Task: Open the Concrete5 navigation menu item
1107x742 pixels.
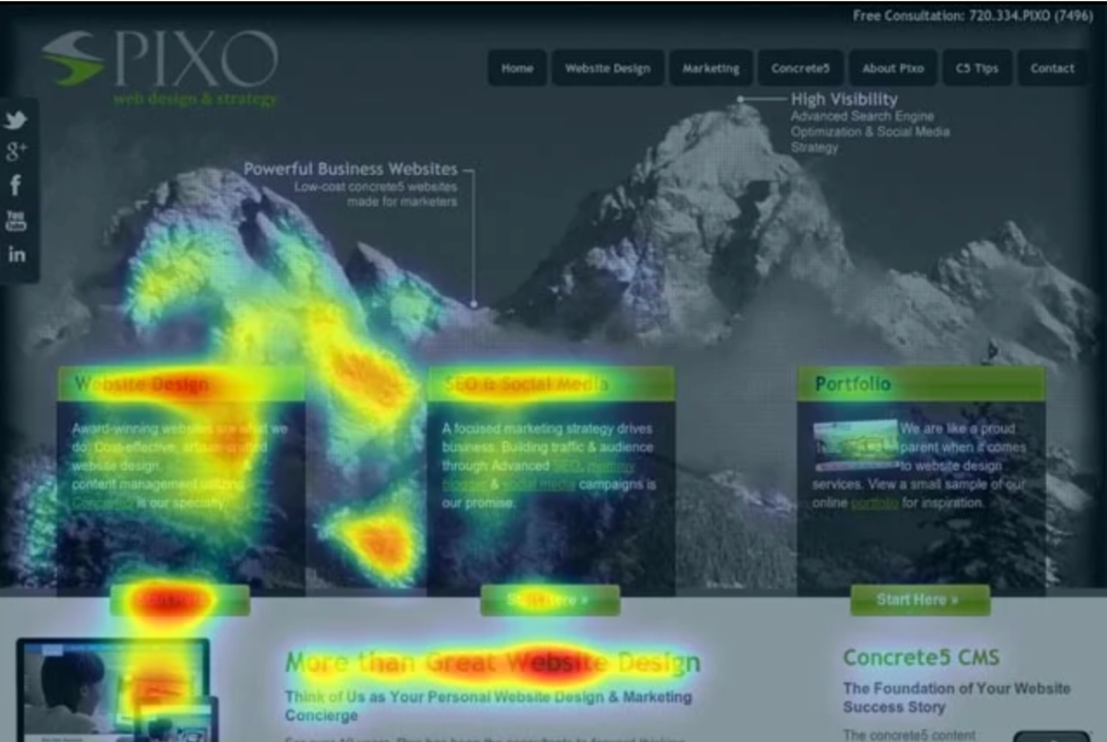Action: tap(799, 68)
